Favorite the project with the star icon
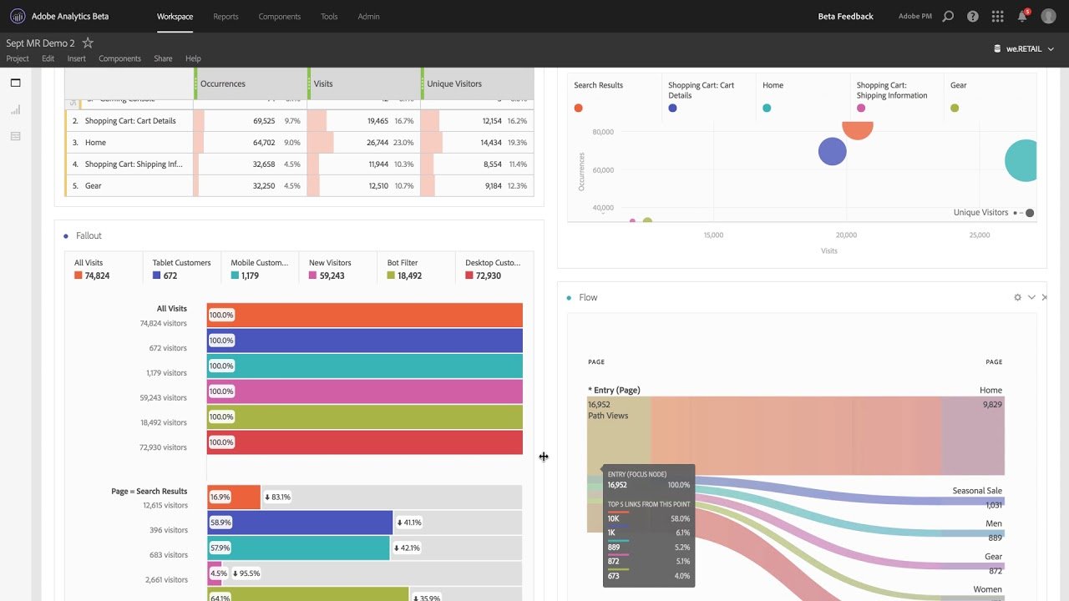1069x601 pixels. click(x=88, y=43)
